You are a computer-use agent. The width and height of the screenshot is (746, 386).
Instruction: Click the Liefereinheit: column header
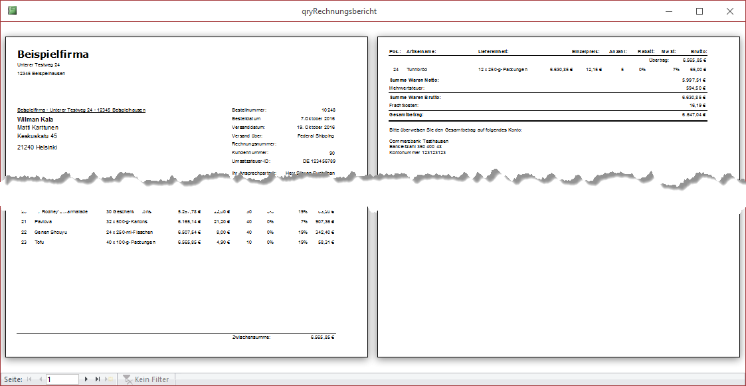pos(494,51)
